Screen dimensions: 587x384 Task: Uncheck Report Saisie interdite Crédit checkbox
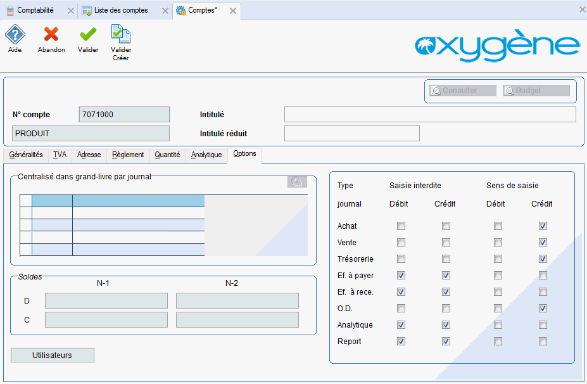(x=446, y=342)
